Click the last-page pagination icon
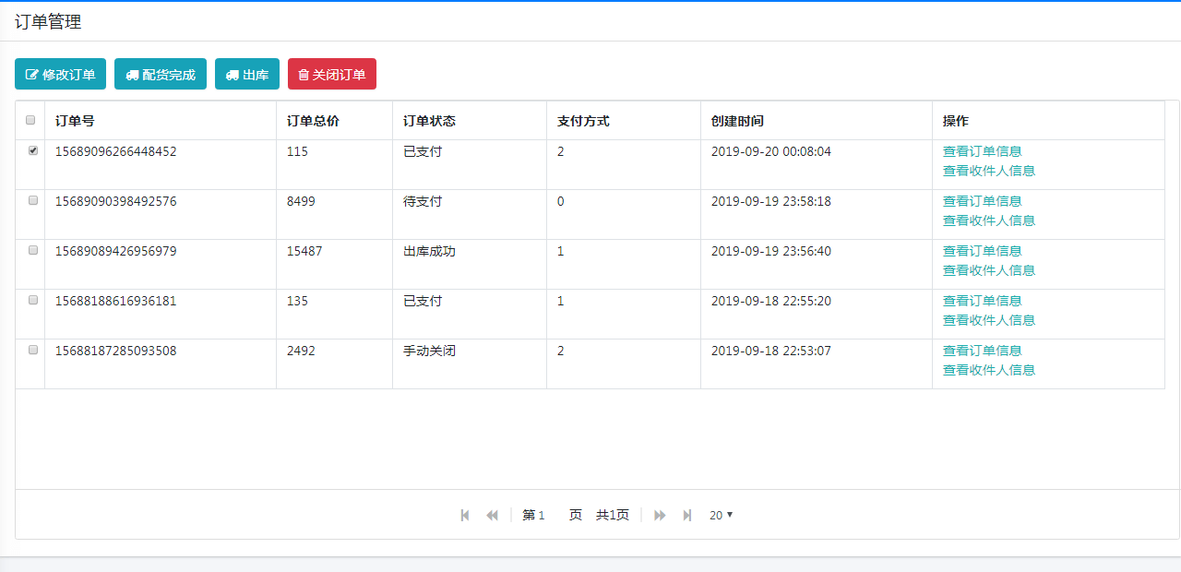The width and height of the screenshot is (1181, 572). coord(686,515)
